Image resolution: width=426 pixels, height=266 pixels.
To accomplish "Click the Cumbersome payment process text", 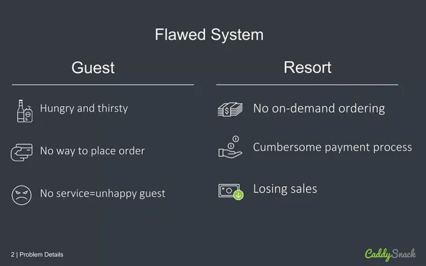I will tap(332, 148).
